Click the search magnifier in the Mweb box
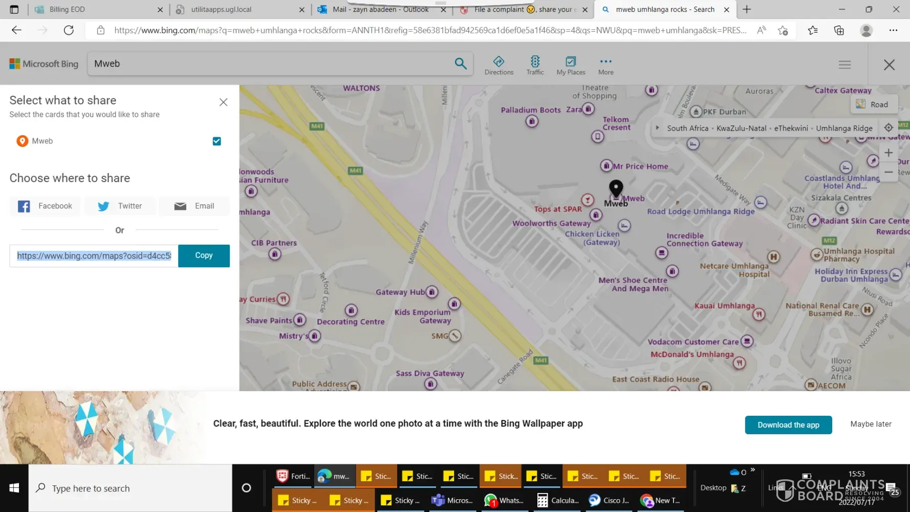The height and width of the screenshot is (512, 910). click(x=460, y=63)
